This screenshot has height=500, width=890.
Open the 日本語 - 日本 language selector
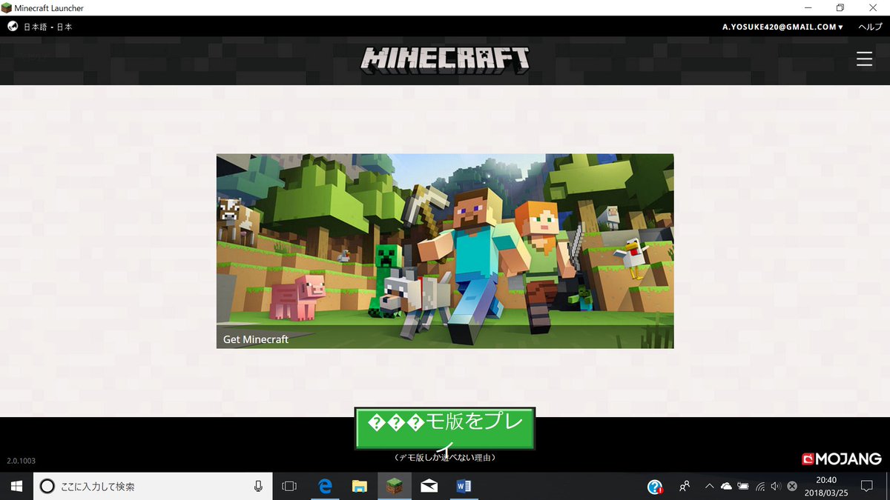[48, 27]
